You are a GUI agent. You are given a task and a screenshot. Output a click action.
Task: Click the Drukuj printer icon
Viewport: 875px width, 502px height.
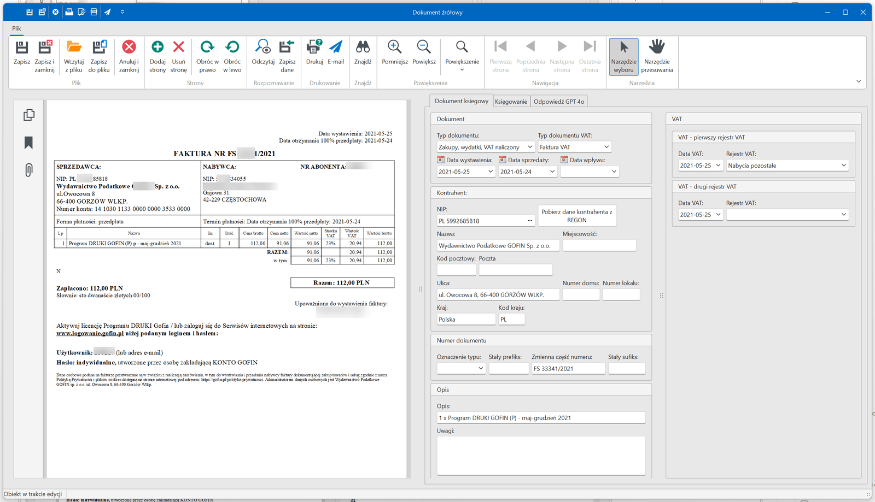[x=314, y=48]
